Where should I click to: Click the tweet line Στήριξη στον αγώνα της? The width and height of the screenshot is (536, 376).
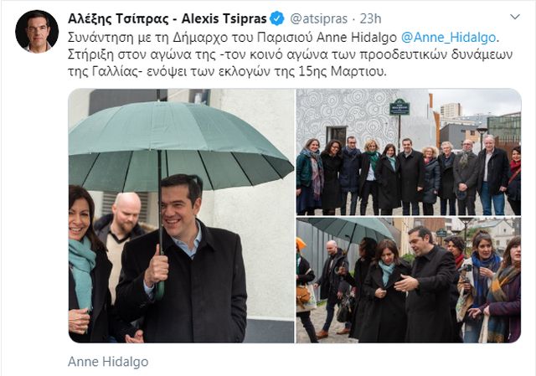[x=291, y=54]
